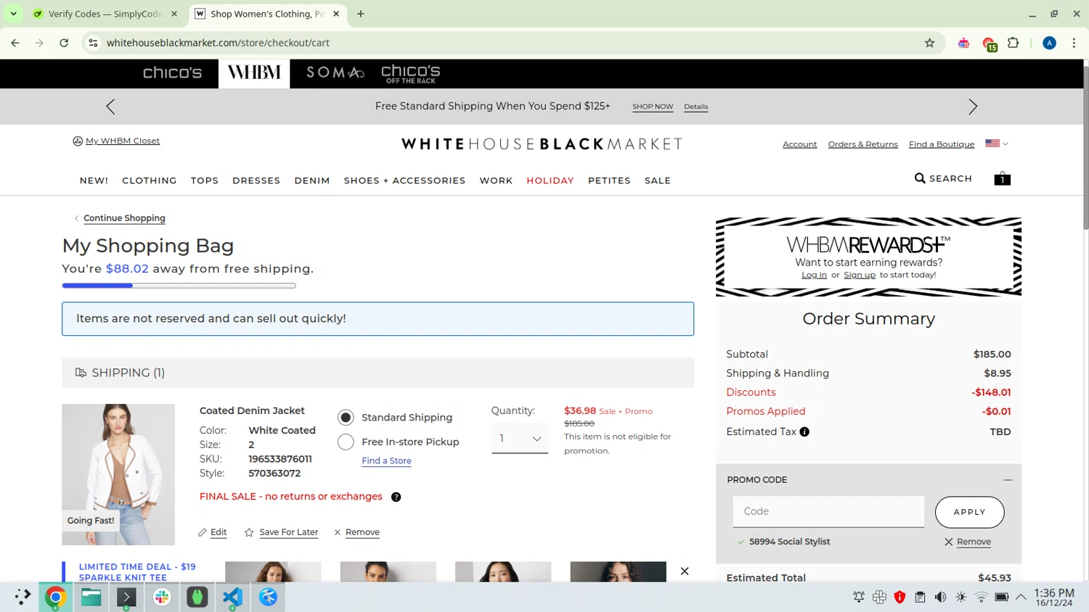Image resolution: width=1089 pixels, height=612 pixels.
Task: Open Find a Boutique link
Action: tap(942, 144)
